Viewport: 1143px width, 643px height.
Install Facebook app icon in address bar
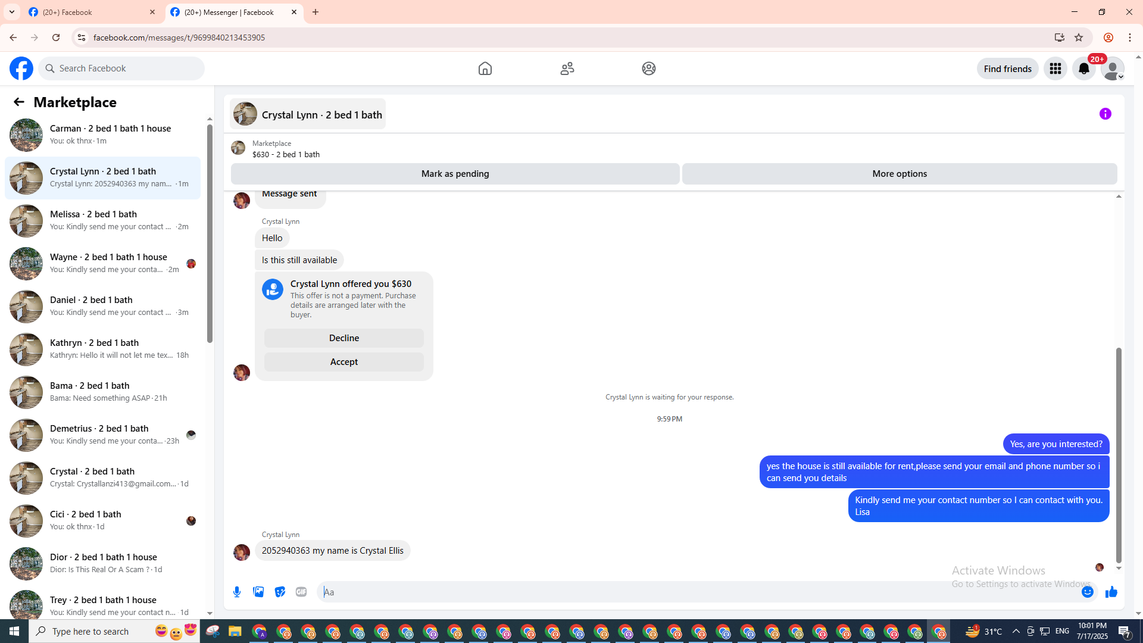click(x=1060, y=38)
